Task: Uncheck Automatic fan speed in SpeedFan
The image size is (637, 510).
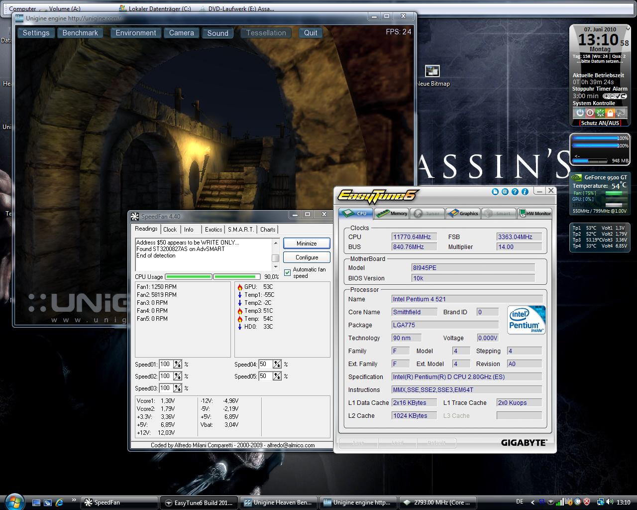Action: coord(287,272)
